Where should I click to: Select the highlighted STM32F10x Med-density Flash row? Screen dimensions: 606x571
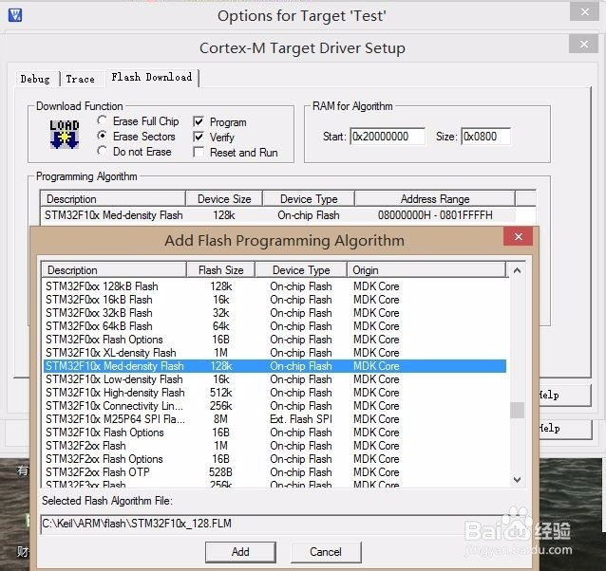coord(275,366)
